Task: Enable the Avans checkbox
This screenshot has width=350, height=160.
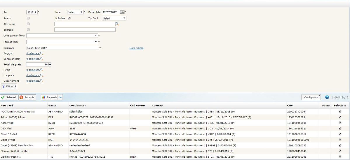Action: click(28, 18)
